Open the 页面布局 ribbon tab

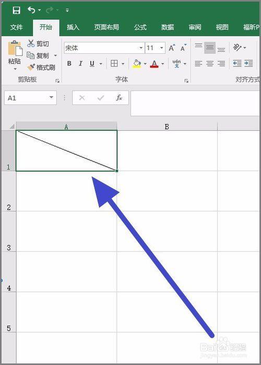[106, 27]
